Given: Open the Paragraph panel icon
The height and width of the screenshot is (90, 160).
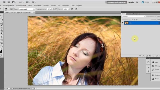Looking at the screenshot, I should point(148,71).
